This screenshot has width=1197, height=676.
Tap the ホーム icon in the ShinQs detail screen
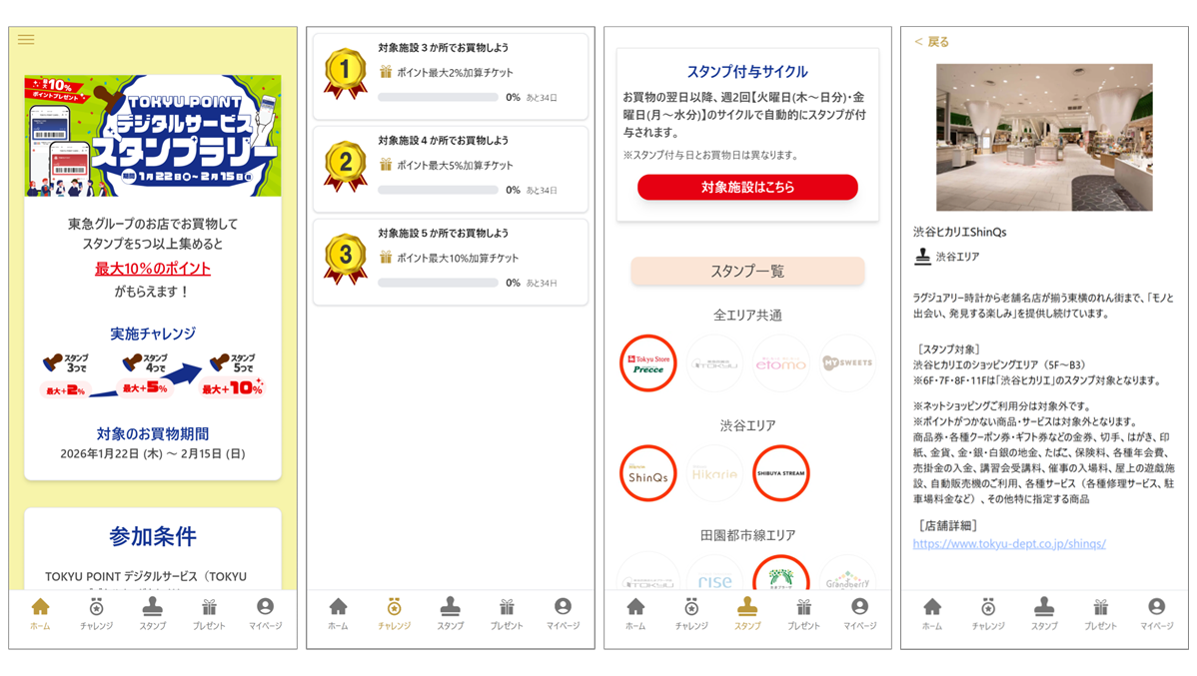pyautogui.click(x=932, y=606)
